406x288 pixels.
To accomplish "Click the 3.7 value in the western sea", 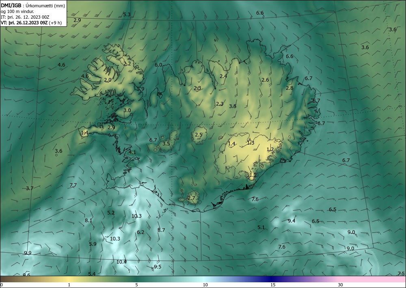I will 30,188.
